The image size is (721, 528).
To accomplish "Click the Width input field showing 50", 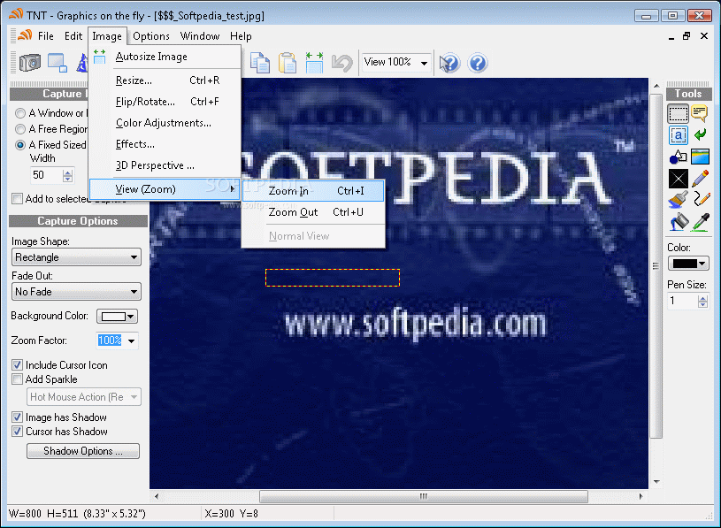I will click(x=46, y=175).
